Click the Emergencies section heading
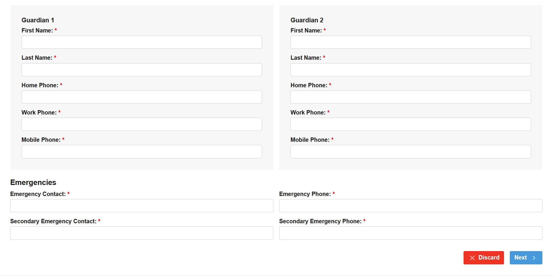 (33, 182)
